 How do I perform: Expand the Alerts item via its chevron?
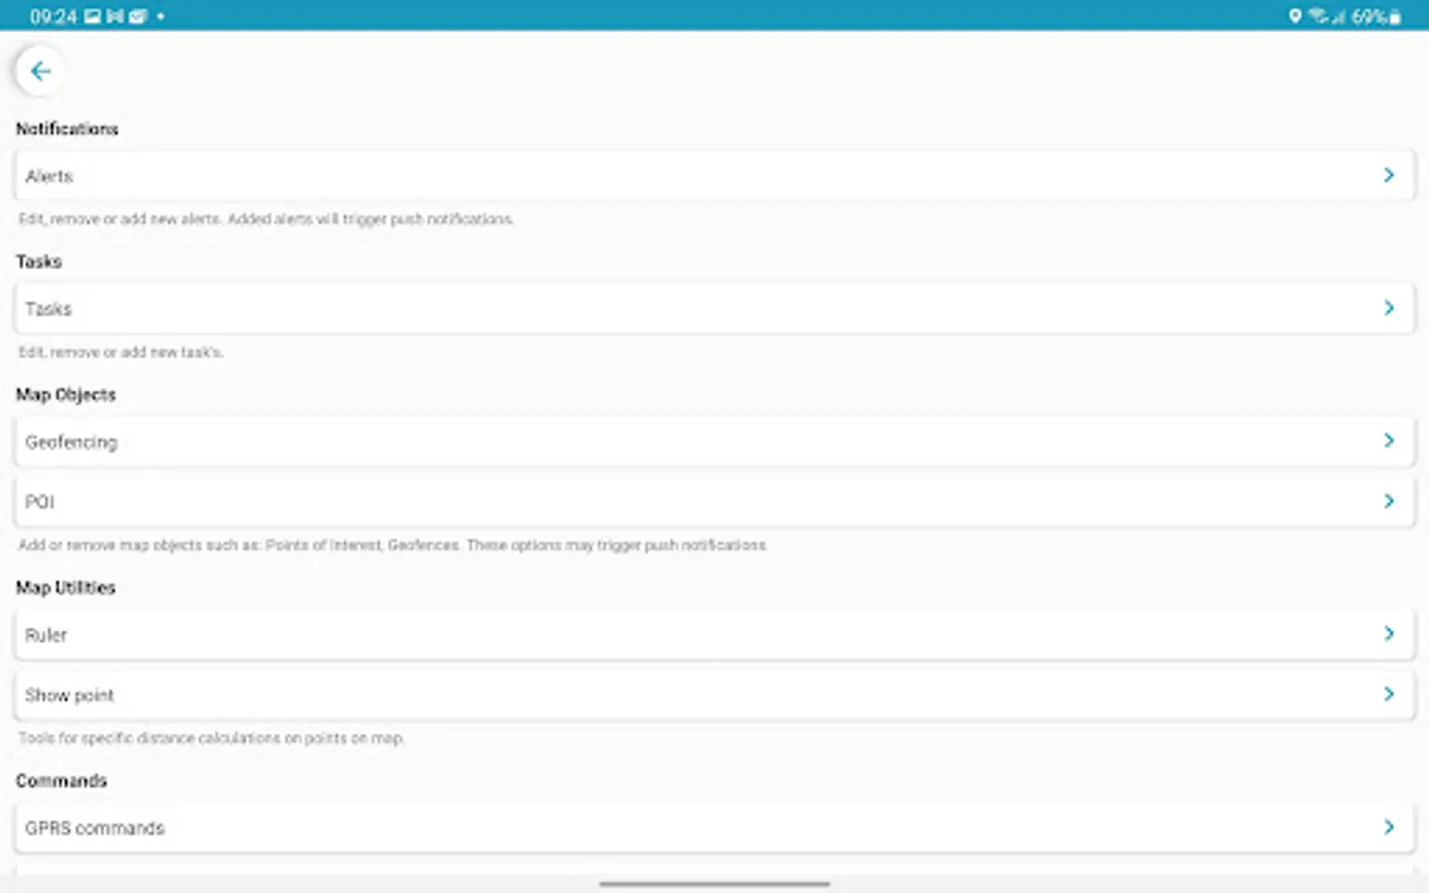click(1388, 175)
